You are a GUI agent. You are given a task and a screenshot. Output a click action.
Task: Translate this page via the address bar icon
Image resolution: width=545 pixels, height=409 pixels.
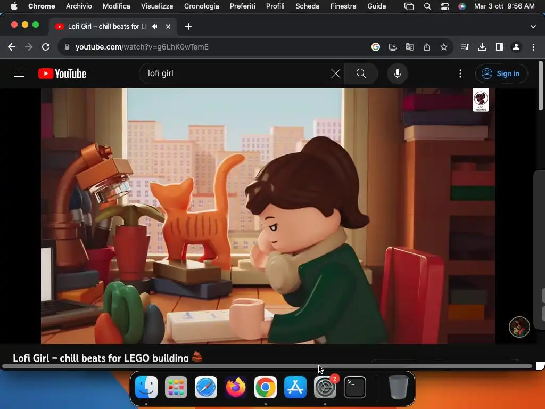(x=409, y=47)
